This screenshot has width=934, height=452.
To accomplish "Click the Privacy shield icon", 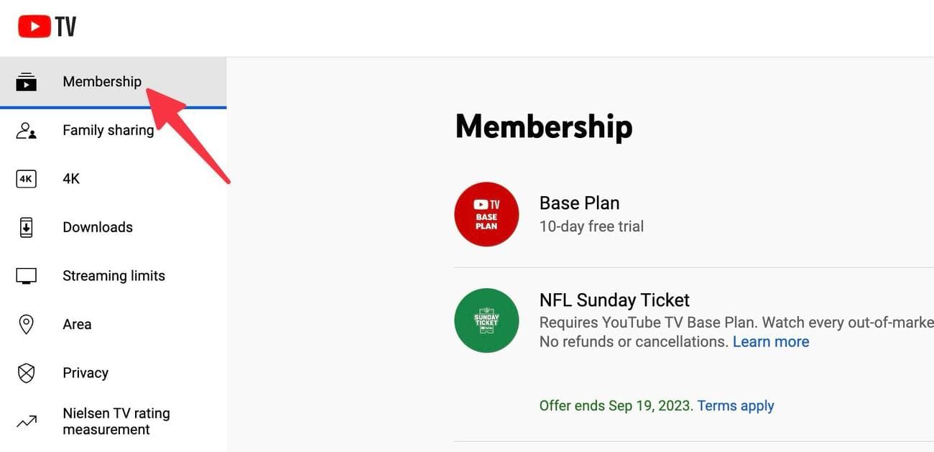I will coord(26,373).
